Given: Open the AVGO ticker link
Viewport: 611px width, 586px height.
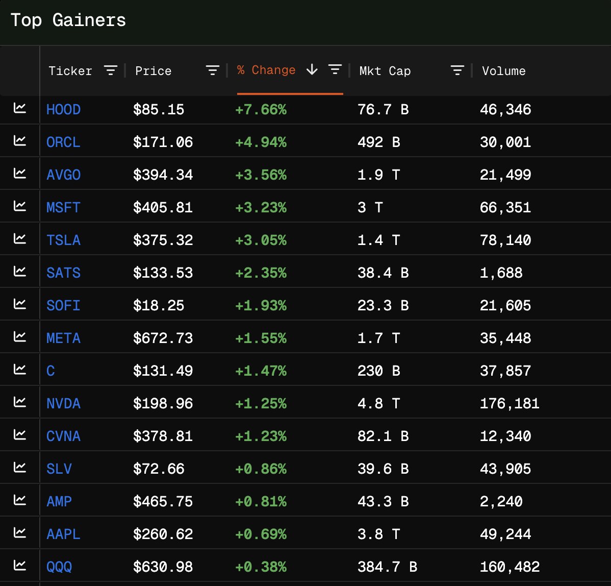Looking at the screenshot, I should pyautogui.click(x=64, y=175).
